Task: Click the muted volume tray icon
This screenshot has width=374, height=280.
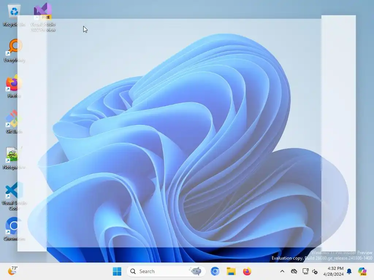Action: pos(315,271)
